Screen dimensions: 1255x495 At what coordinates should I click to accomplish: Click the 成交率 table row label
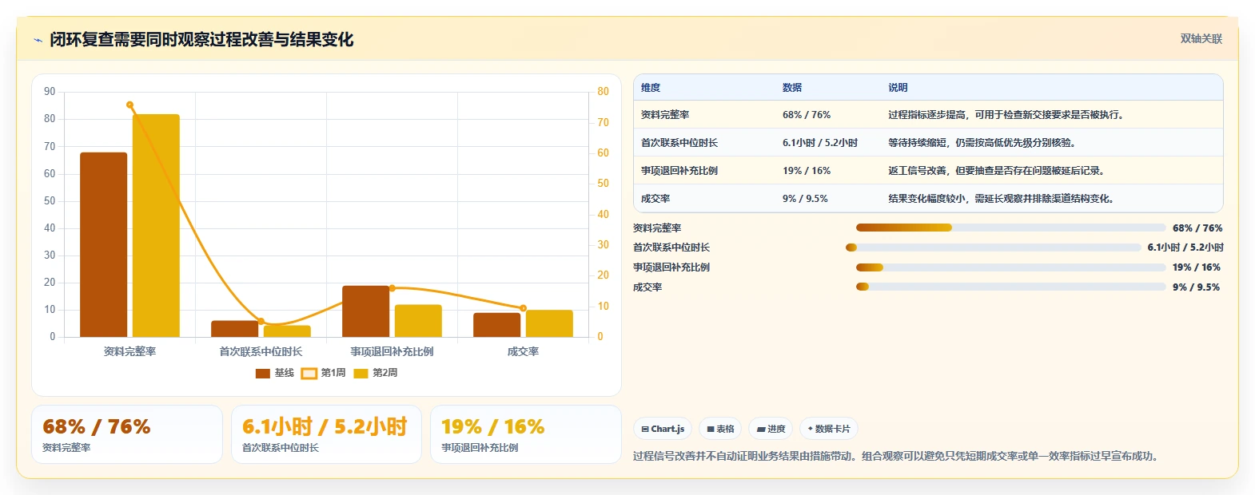655,199
